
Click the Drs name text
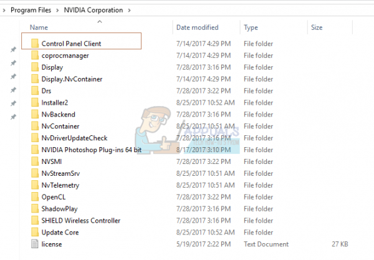[x=46, y=91]
